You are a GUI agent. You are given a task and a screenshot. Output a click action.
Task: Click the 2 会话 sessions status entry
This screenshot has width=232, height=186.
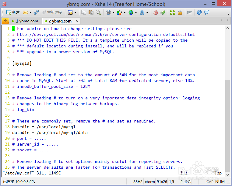pyautogui.click(x=186, y=181)
